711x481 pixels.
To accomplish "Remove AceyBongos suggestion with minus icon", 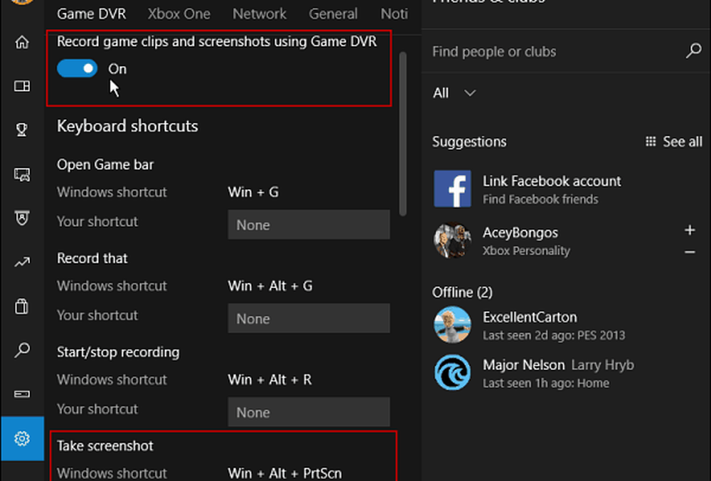I will coord(690,252).
